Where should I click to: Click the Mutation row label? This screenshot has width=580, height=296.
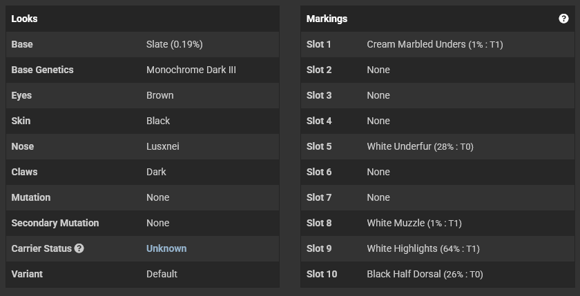(x=31, y=197)
